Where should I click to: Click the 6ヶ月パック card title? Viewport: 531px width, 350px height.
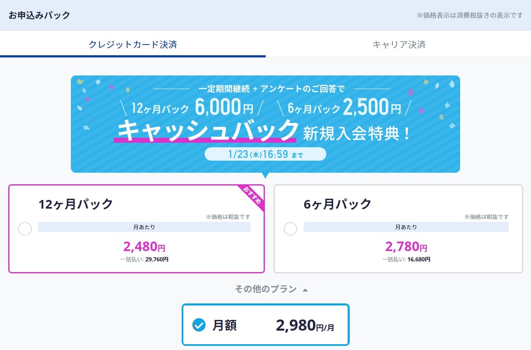coord(337,204)
